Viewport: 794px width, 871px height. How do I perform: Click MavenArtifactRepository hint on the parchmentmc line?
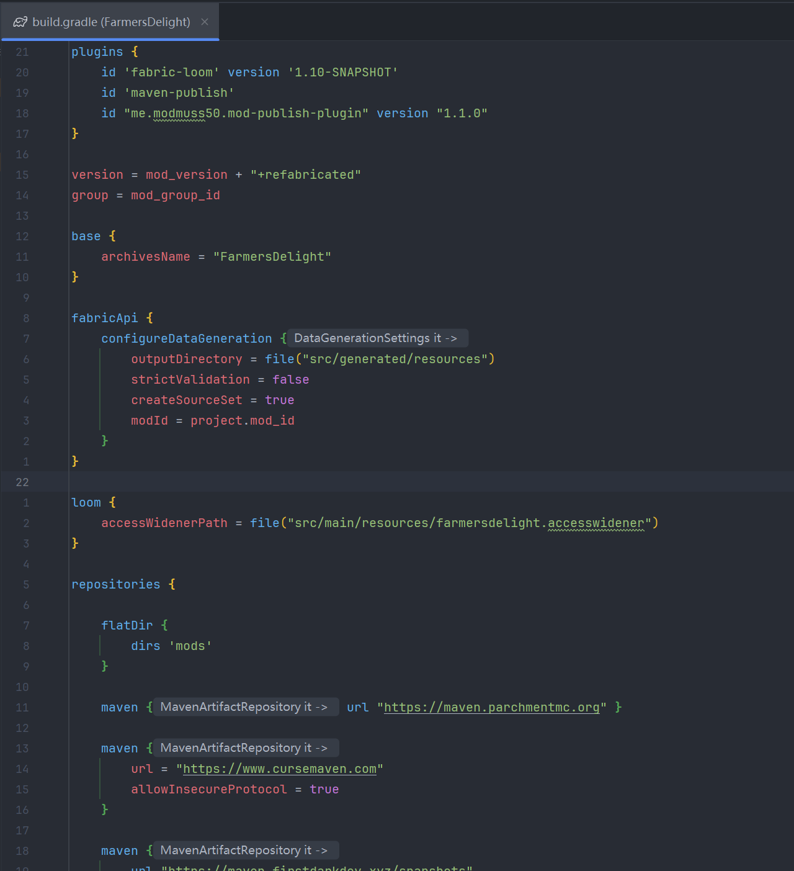coord(244,707)
